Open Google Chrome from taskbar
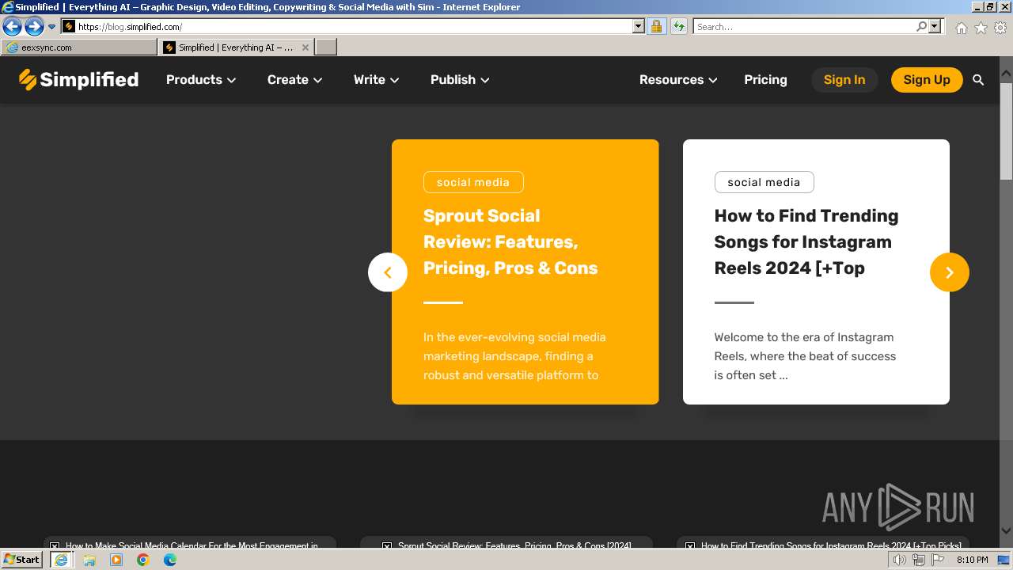 coord(143,560)
